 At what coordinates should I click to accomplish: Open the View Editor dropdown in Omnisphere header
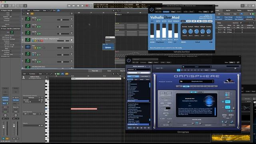pos(232,62)
